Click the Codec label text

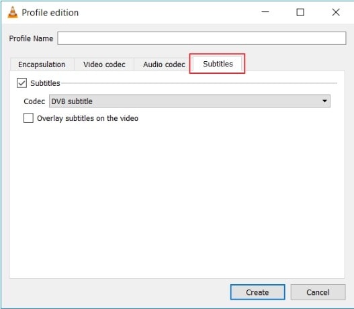click(x=34, y=101)
